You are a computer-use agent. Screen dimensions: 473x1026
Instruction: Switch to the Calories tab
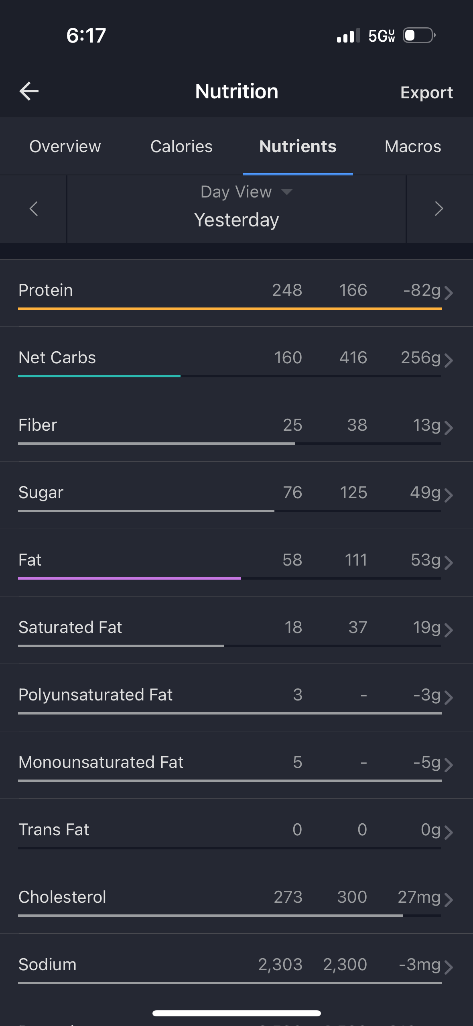click(x=181, y=147)
